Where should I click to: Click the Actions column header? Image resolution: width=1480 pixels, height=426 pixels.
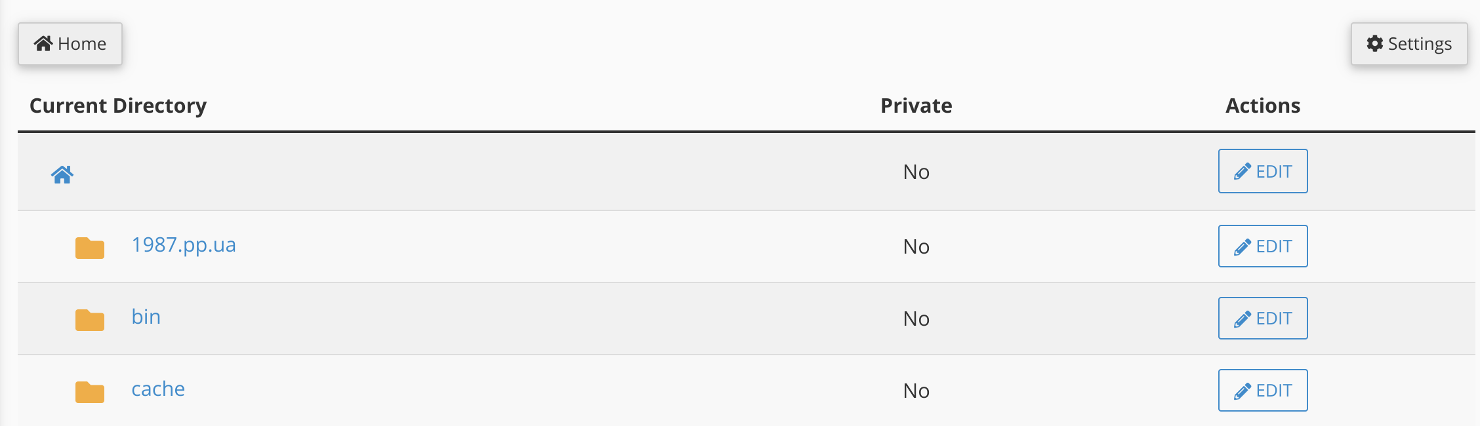[1262, 106]
